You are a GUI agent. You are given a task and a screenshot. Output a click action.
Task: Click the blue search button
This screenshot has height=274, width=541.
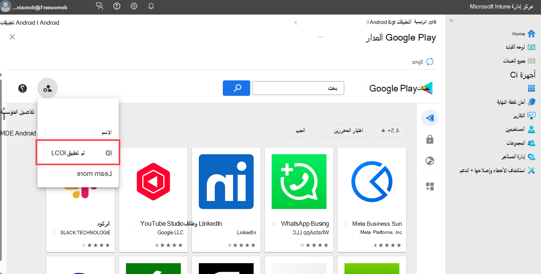(237, 88)
